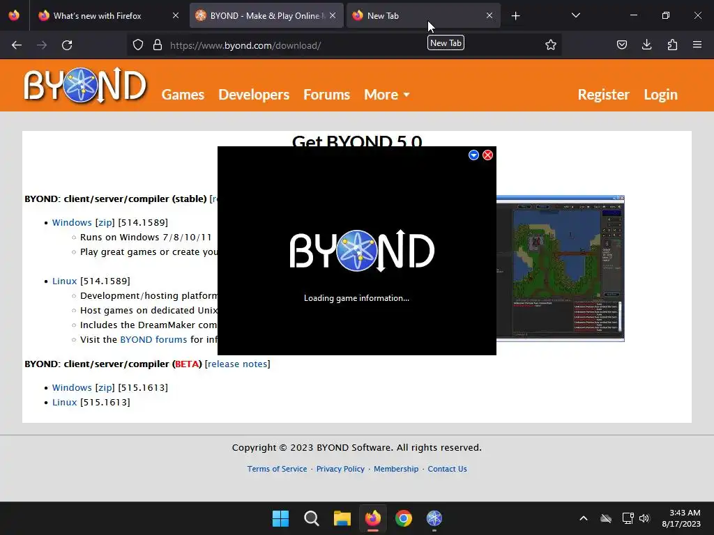Open the BYOND forums link
The height and width of the screenshot is (535, 714).
tap(153, 339)
